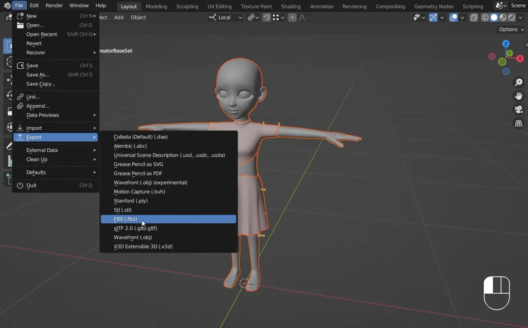
Task: Toggle show overlays button
Action: tap(453, 17)
